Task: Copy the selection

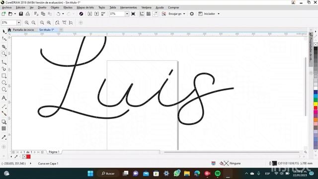Action: pyautogui.click(x=43, y=14)
